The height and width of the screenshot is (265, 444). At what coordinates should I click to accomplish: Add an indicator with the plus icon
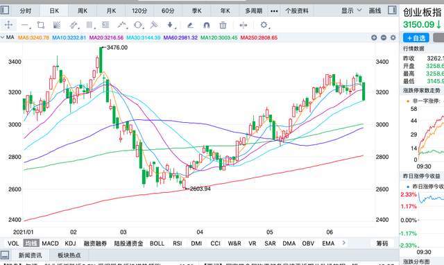(374, 37)
